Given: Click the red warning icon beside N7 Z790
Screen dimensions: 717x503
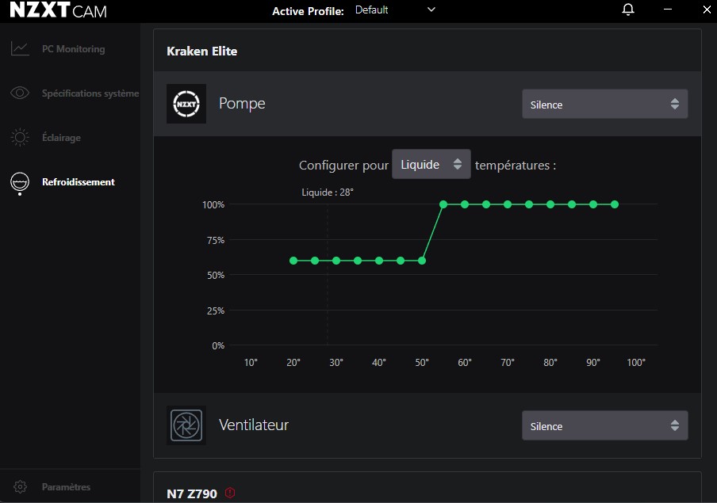Looking at the screenshot, I should tap(230, 493).
